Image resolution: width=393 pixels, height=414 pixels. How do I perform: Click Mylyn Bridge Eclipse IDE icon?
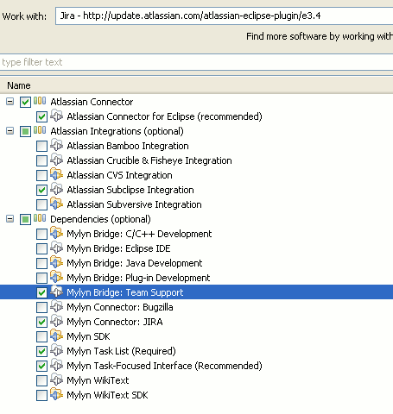click(x=57, y=248)
